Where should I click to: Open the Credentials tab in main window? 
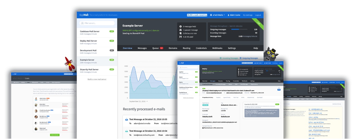pos(201,48)
